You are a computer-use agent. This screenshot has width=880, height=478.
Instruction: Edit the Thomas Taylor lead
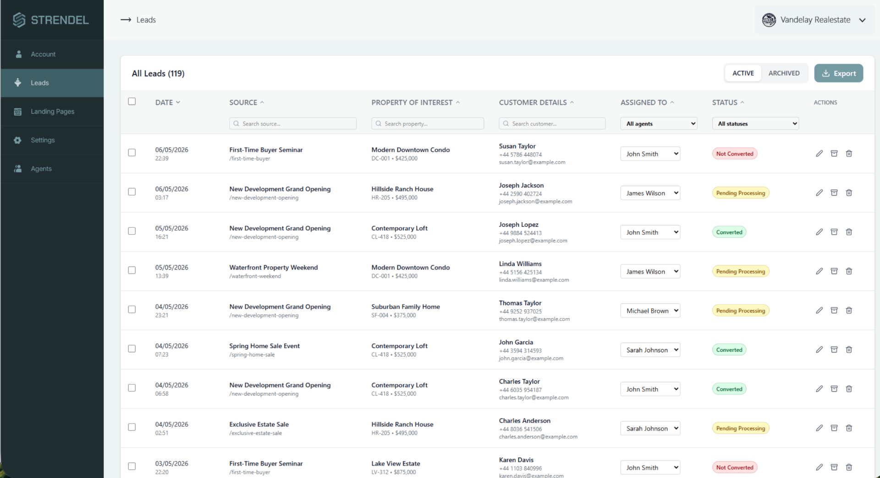click(x=819, y=310)
